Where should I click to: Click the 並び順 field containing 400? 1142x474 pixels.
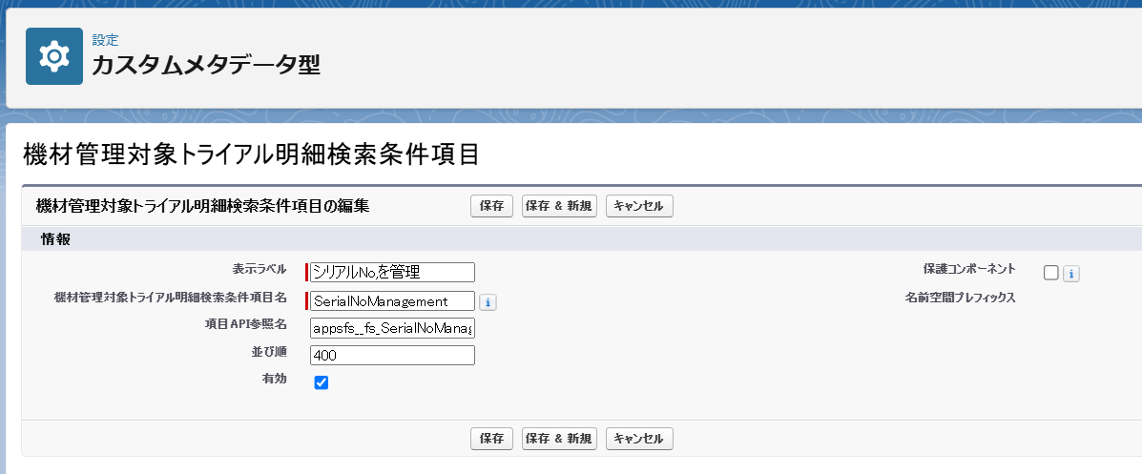pyautogui.click(x=392, y=356)
